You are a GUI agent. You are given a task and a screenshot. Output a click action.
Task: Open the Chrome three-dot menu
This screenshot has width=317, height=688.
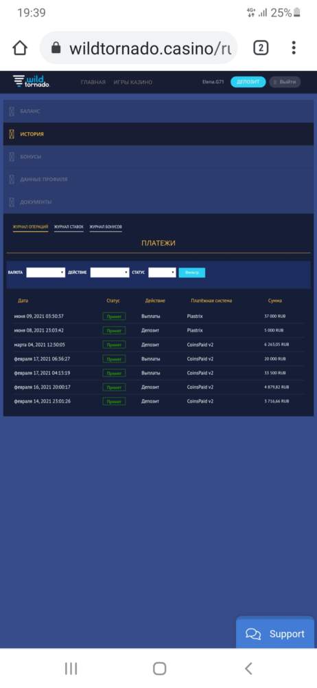point(294,47)
